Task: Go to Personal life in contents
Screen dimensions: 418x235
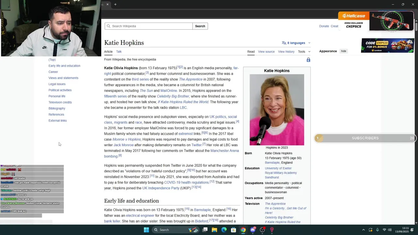Action: tap(57, 96)
